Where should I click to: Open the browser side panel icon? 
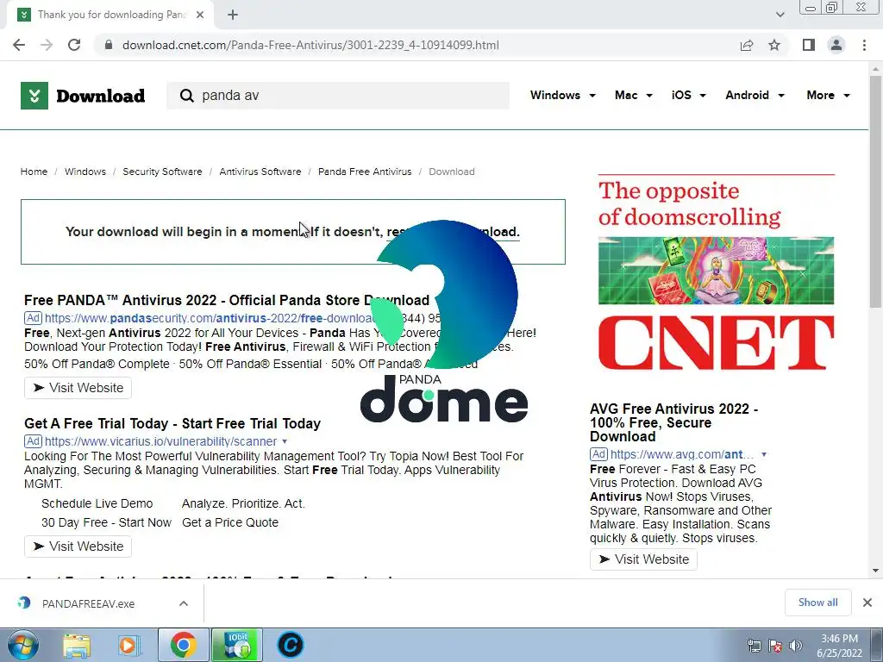tap(809, 45)
